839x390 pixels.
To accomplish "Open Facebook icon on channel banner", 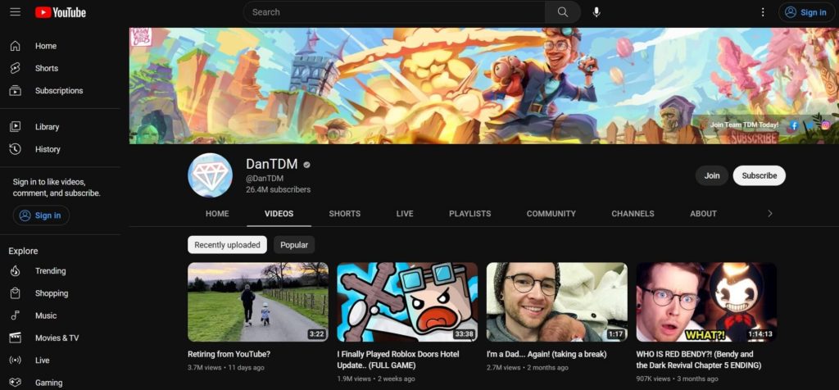I will point(794,125).
